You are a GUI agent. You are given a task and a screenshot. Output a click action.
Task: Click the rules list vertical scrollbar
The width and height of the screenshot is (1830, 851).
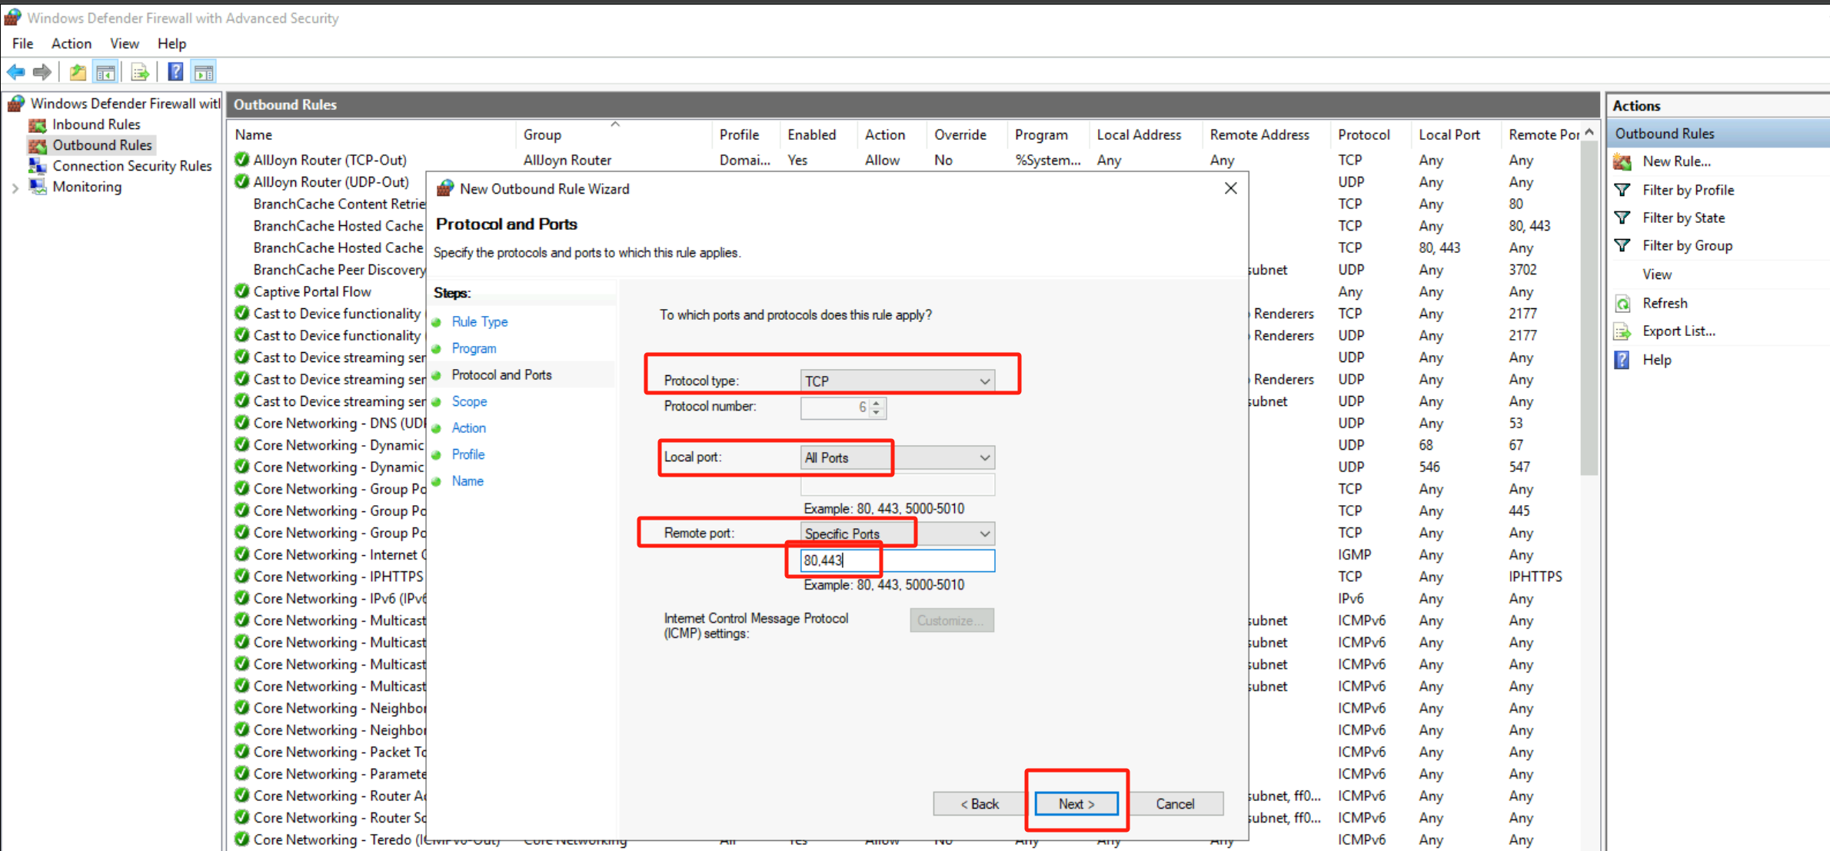[x=1589, y=307]
